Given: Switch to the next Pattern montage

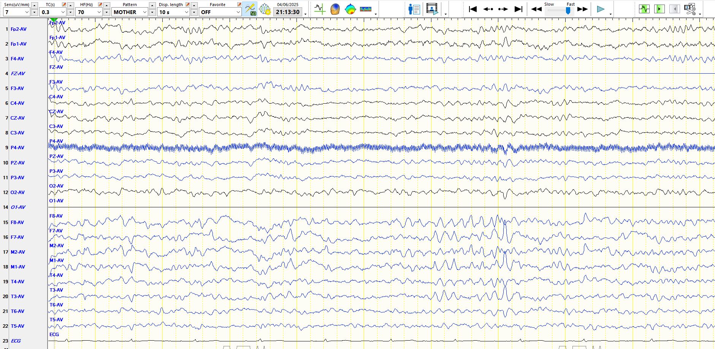Looking at the screenshot, I should tap(152, 12).
